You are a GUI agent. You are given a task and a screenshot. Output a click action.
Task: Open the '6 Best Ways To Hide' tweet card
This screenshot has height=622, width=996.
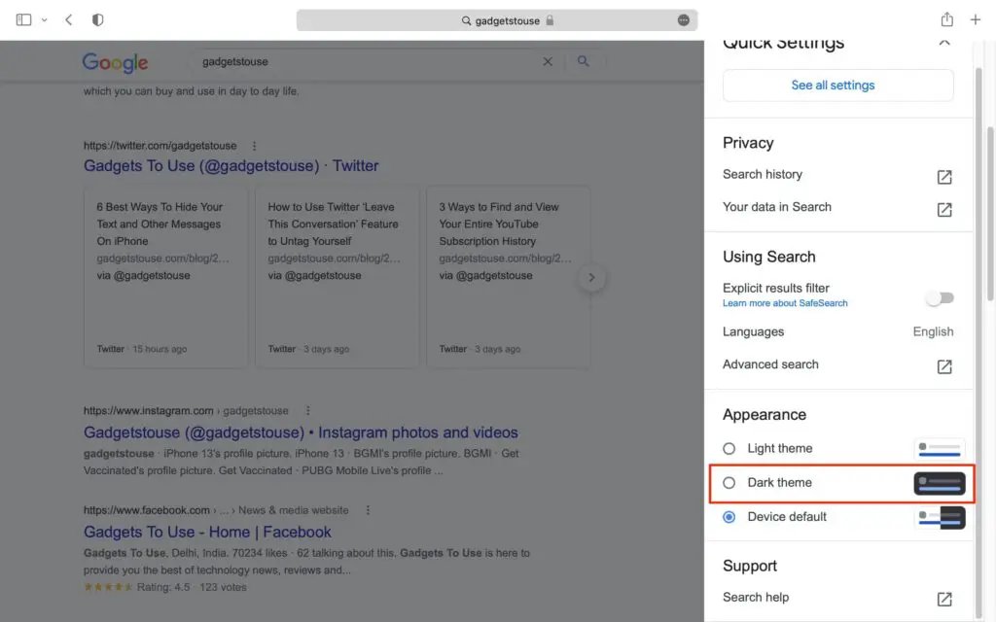[x=165, y=277]
